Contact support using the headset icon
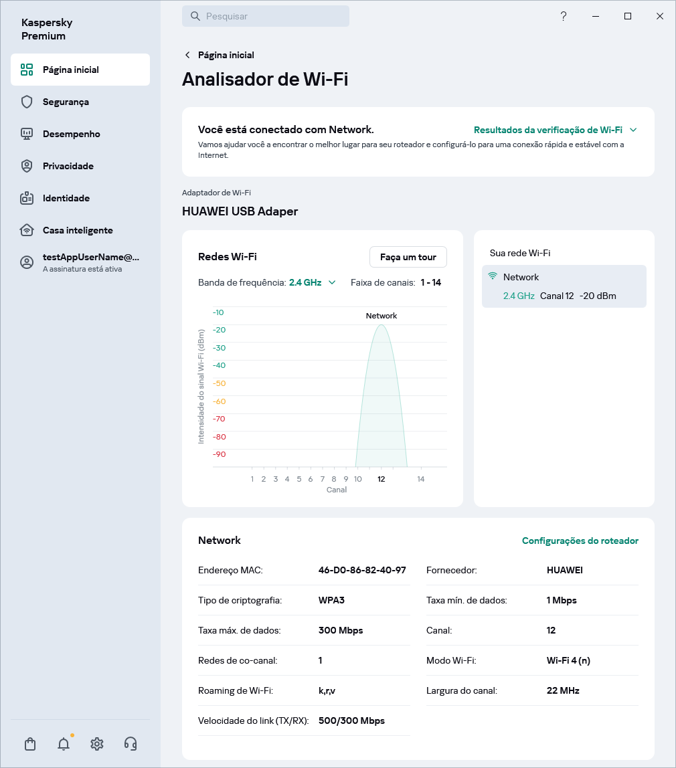Screen dimensions: 676x768 (x=131, y=744)
